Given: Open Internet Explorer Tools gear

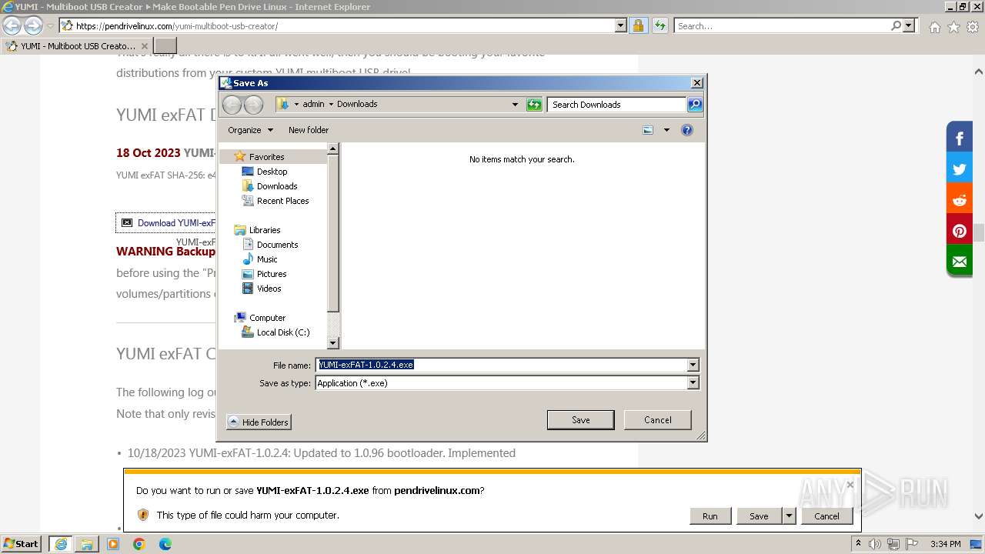Looking at the screenshot, I should [x=972, y=27].
